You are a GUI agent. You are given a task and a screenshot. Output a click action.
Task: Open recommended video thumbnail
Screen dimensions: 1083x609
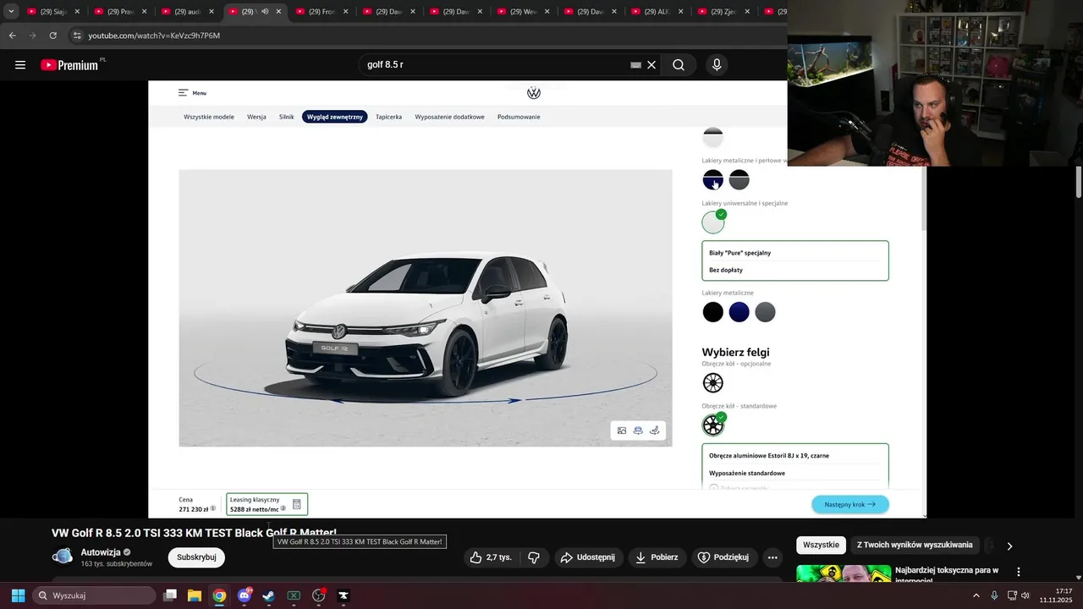pos(844,573)
